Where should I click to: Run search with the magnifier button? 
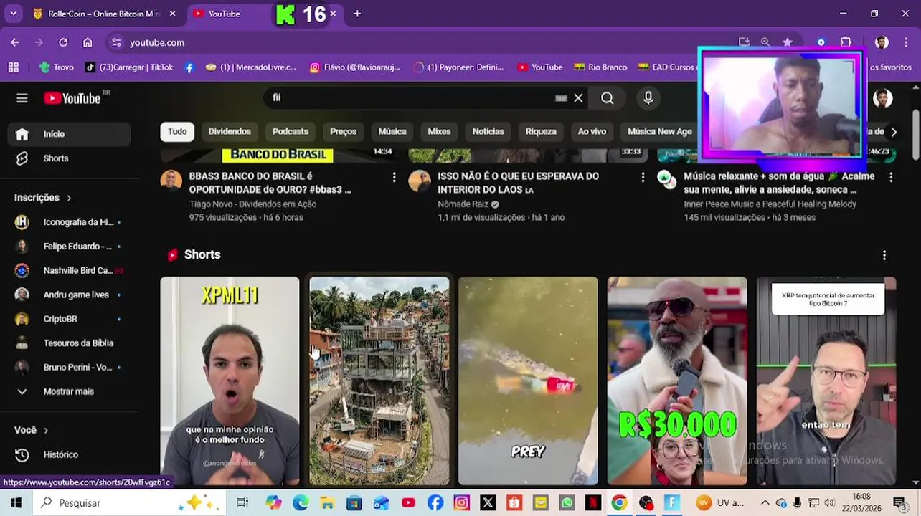(608, 98)
